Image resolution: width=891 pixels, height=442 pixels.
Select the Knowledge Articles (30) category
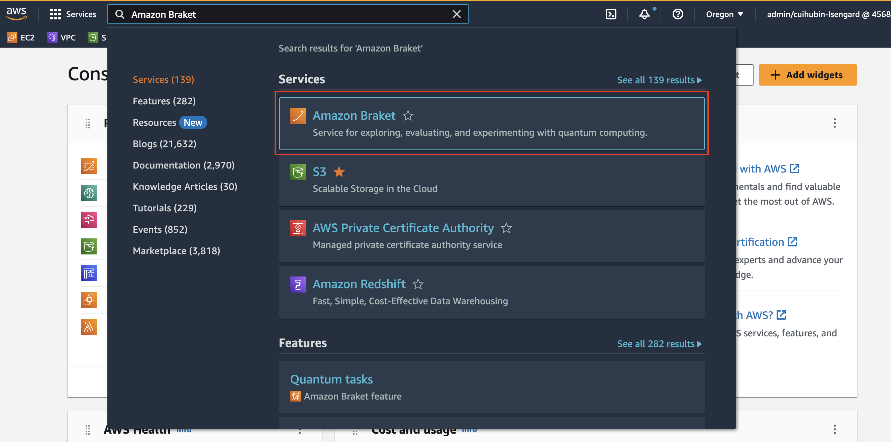pyautogui.click(x=185, y=187)
